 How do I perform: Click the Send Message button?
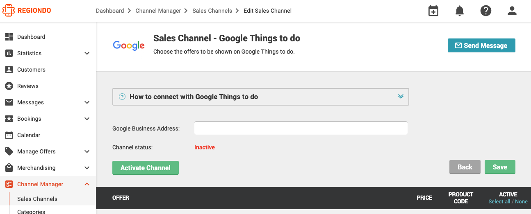[x=481, y=45]
